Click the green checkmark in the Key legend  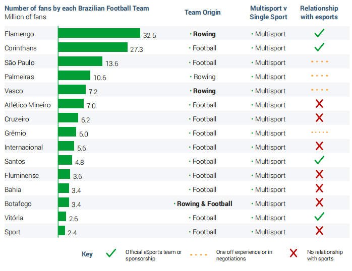pyautogui.click(x=111, y=254)
